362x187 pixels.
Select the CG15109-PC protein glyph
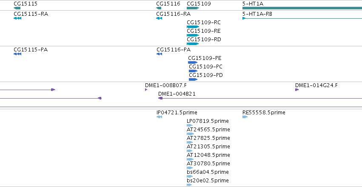(193, 71)
